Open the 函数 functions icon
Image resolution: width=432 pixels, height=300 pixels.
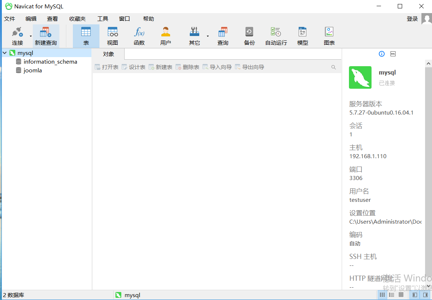(139, 36)
